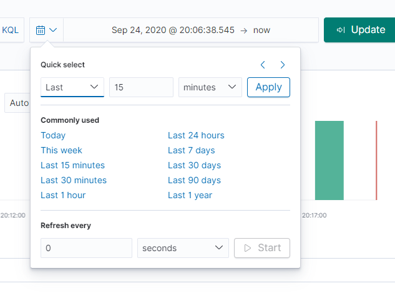Select Last 1 year range
Viewport: 395px width, 296px height.
(190, 195)
